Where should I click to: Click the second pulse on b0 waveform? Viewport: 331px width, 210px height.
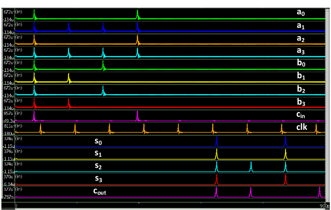[x=103, y=65]
